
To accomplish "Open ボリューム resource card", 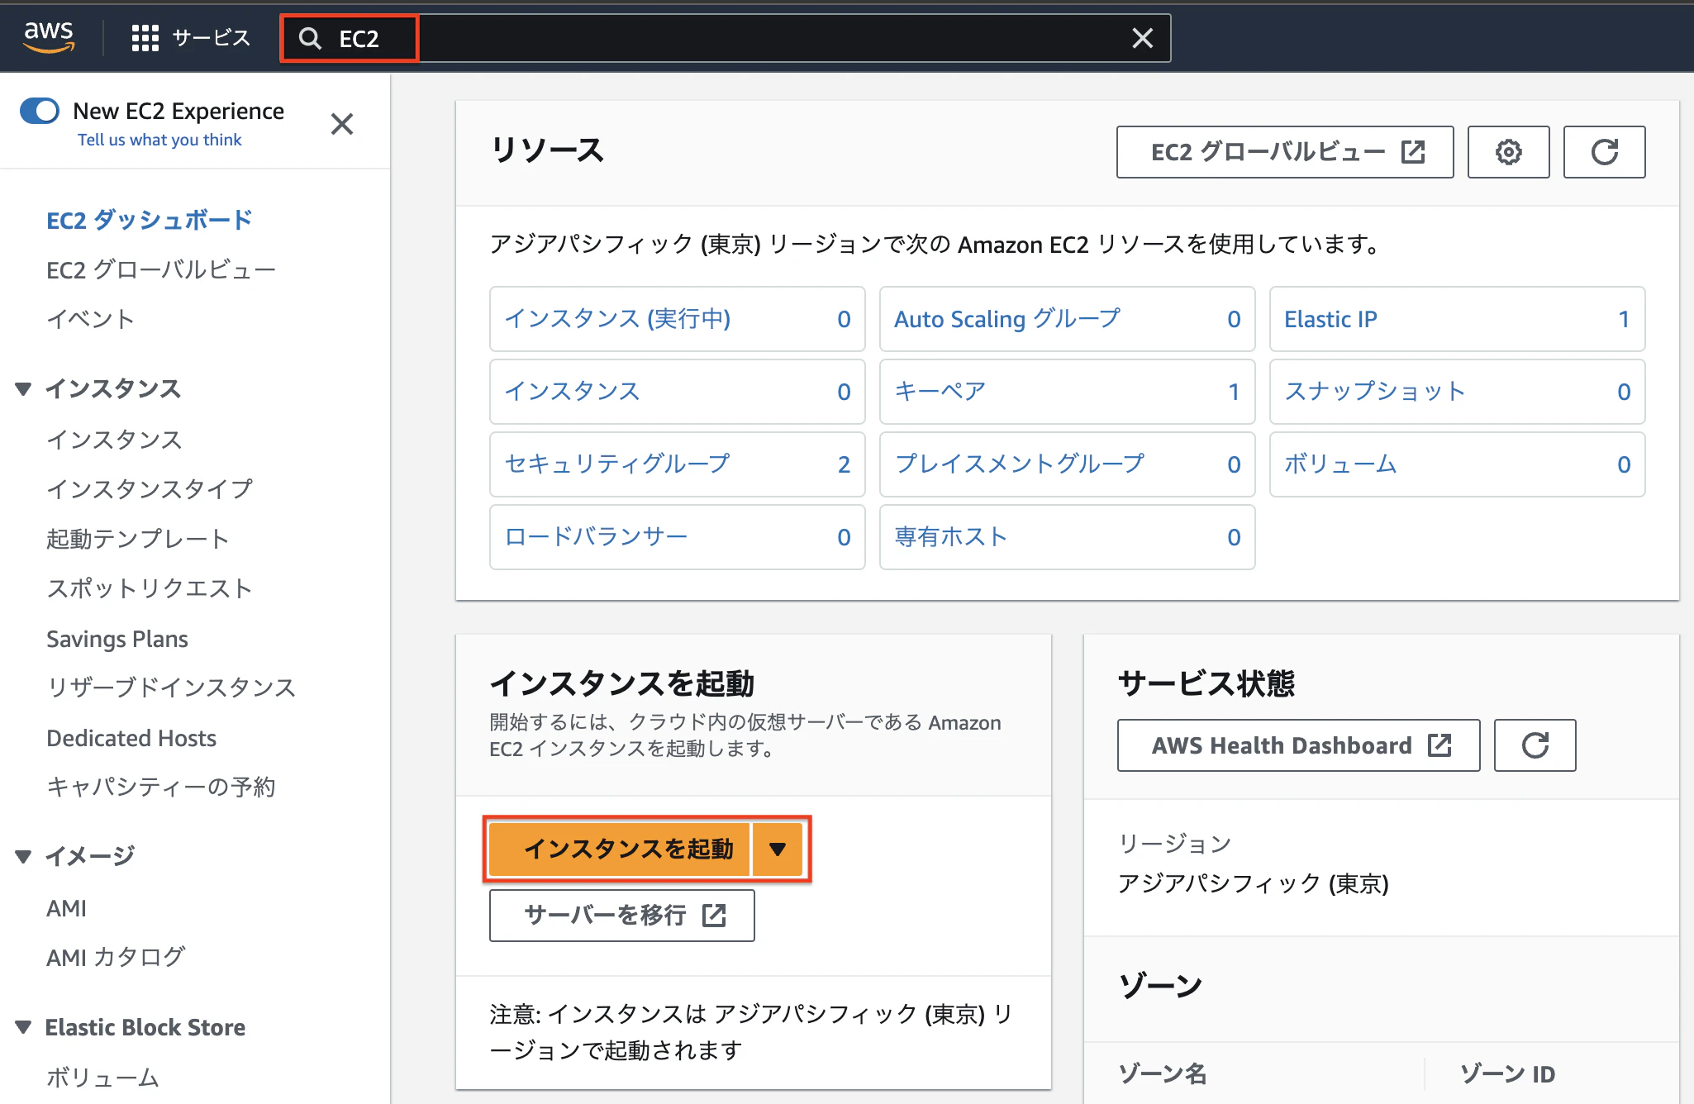I will (x=1458, y=464).
